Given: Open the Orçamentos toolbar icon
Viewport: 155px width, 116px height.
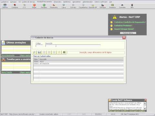Looking at the screenshot, I should pyautogui.click(x=83, y=6).
